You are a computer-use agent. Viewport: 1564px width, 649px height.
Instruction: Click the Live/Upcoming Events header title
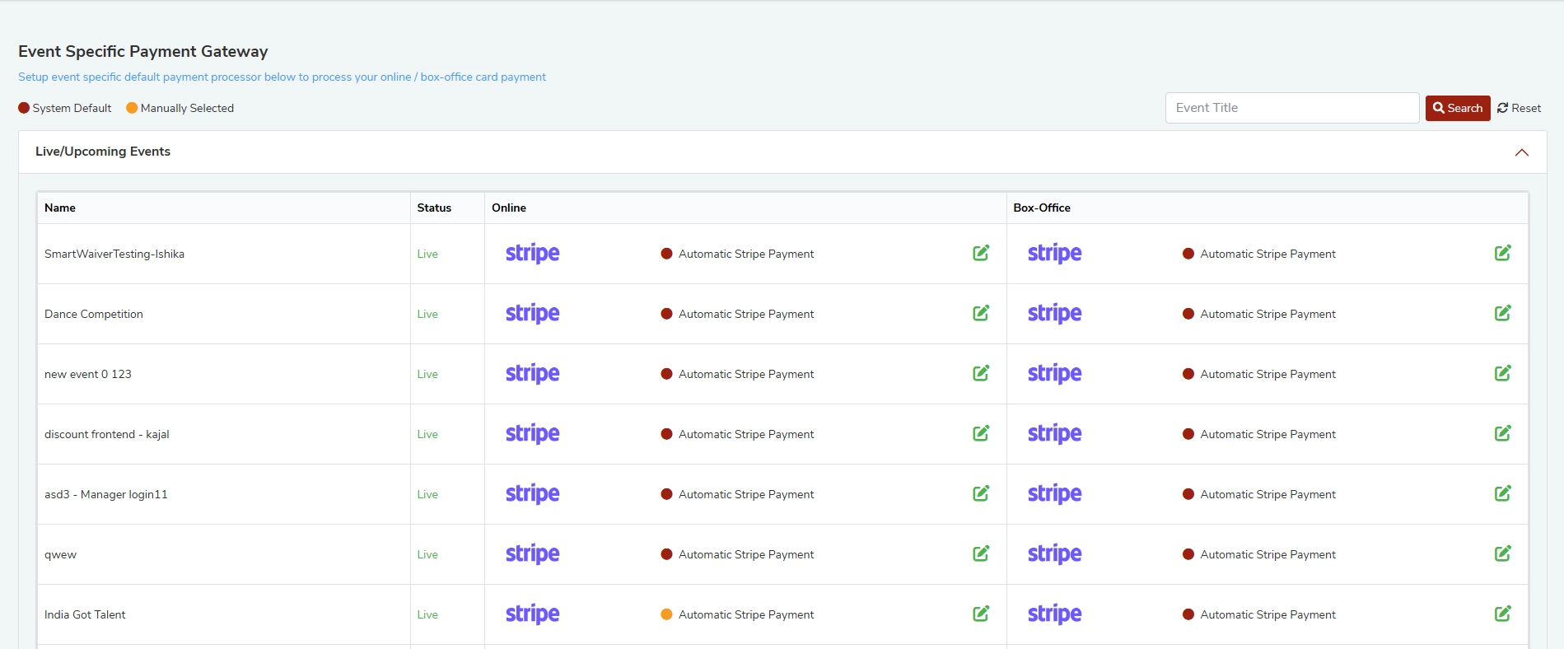point(103,152)
